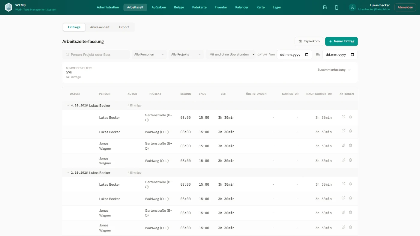Click the WTMS cube logo
Screen dimensions: 420x236
[9, 7]
